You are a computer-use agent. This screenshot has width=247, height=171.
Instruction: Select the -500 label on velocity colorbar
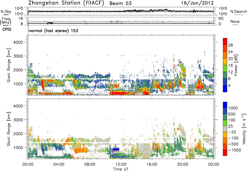click(x=233, y=144)
